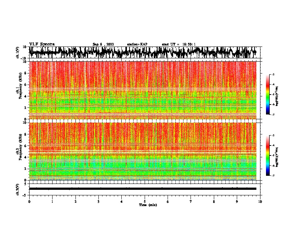Click the '3' tick on the Time axis
293x226 pixels.
(98, 202)
